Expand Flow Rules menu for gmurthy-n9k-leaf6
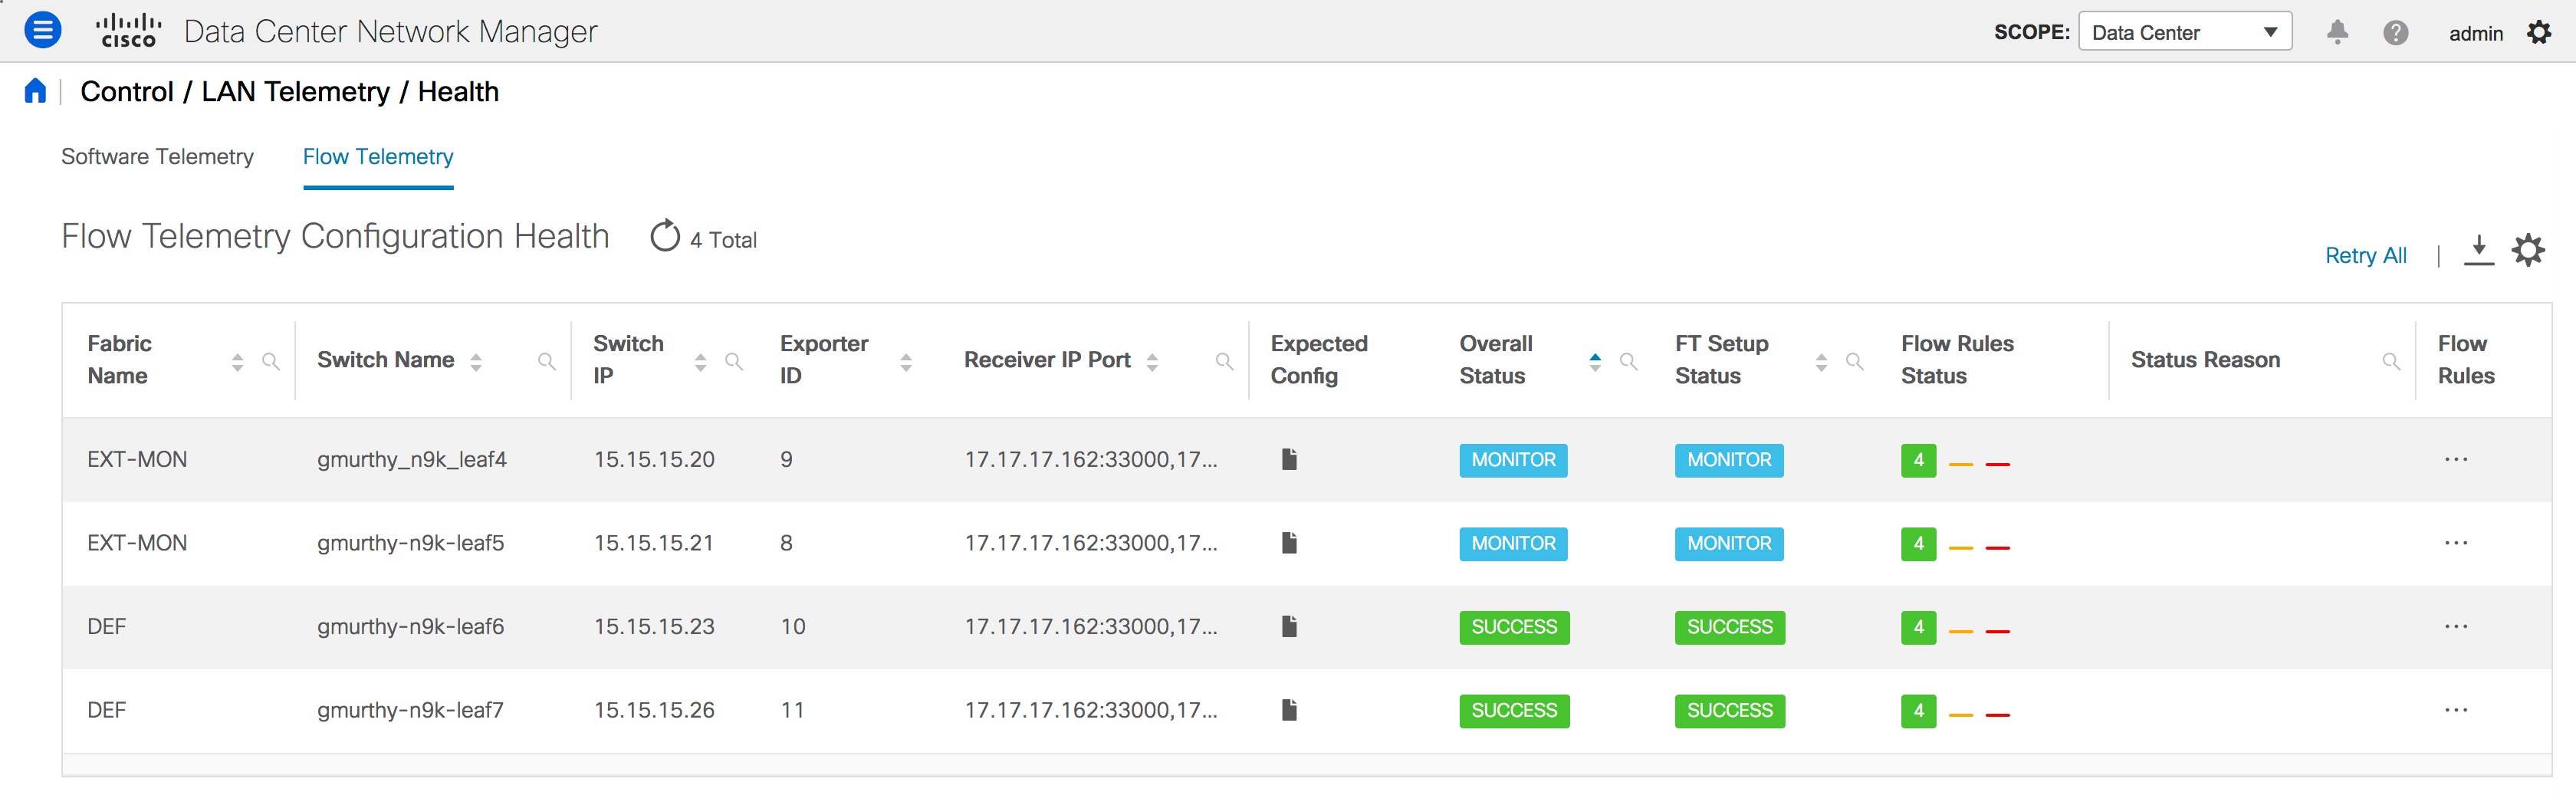Image resolution: width=2576 pixels, height=805 pixels. coord(2457,626)
